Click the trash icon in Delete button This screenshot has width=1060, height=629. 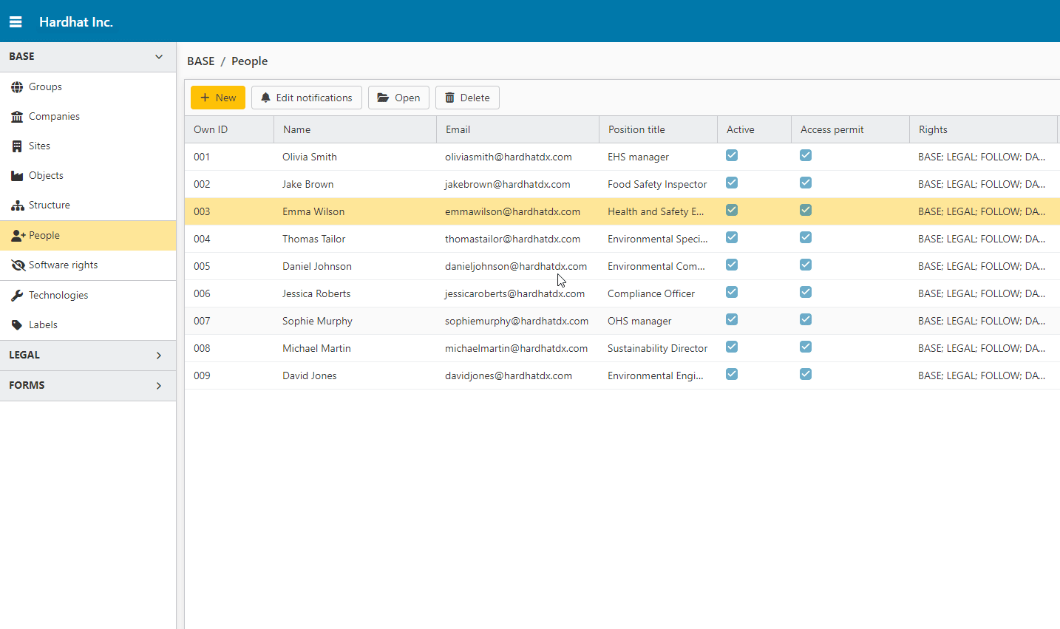click(x=449, y=98)
